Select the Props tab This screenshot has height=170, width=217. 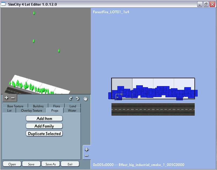pyautogui.click(x=55, y=111)
